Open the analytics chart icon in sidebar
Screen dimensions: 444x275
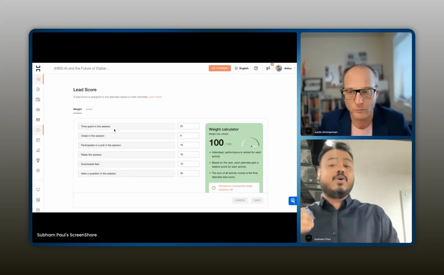[38, 150]
